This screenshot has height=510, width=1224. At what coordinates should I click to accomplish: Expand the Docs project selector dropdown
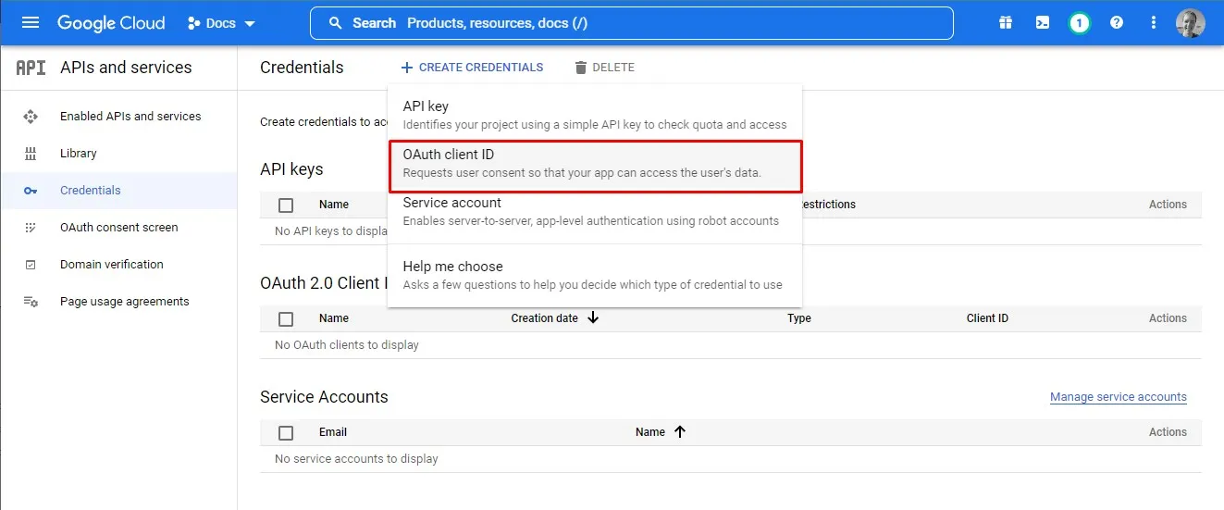coord(221,23)
